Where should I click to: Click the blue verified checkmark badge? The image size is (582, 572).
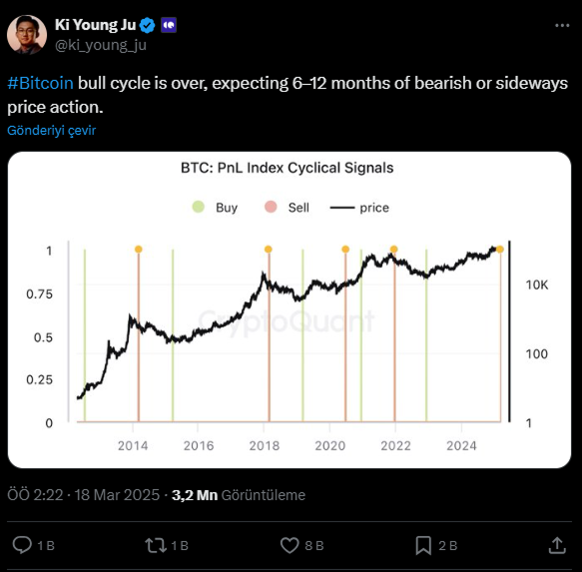click(x=148, y=25)
